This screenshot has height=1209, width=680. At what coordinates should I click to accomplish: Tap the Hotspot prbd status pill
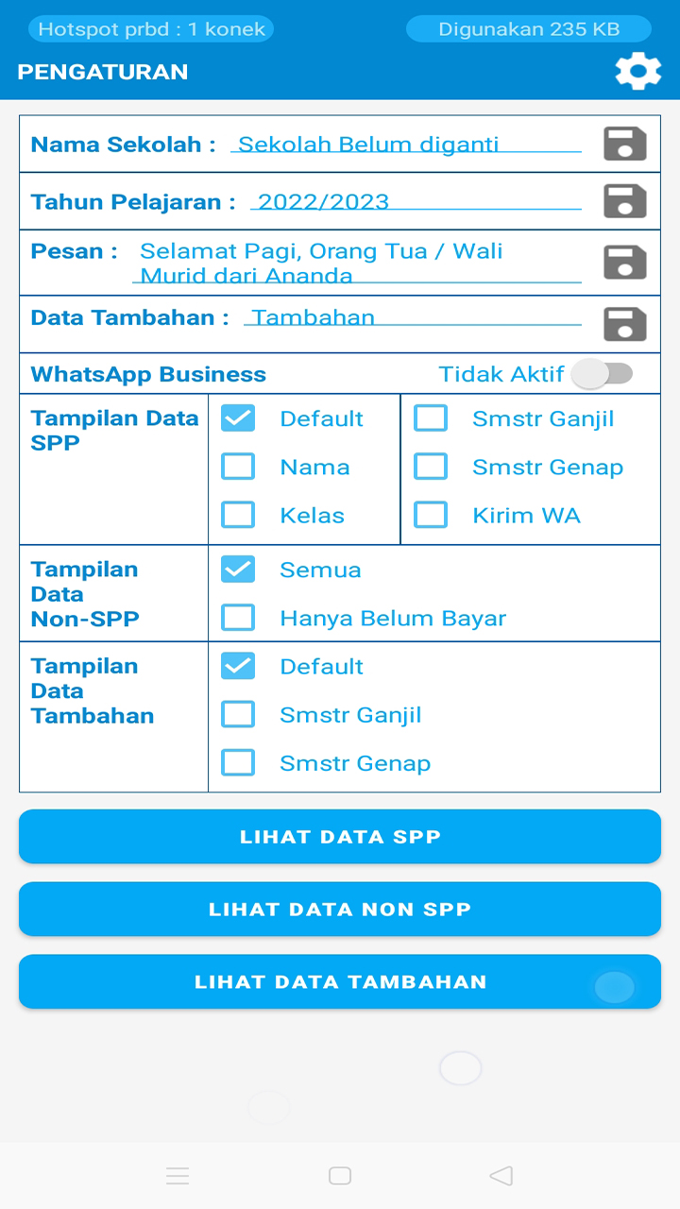(150, 28)
